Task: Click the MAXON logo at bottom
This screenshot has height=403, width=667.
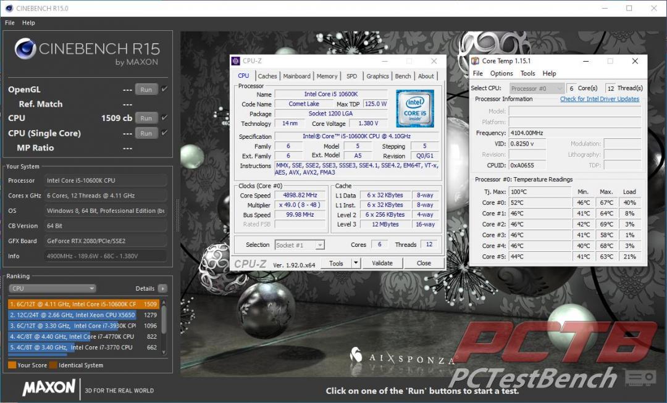Action: [49, 388]
